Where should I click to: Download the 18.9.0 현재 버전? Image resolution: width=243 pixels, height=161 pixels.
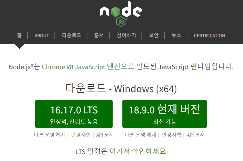coord(164,114)
